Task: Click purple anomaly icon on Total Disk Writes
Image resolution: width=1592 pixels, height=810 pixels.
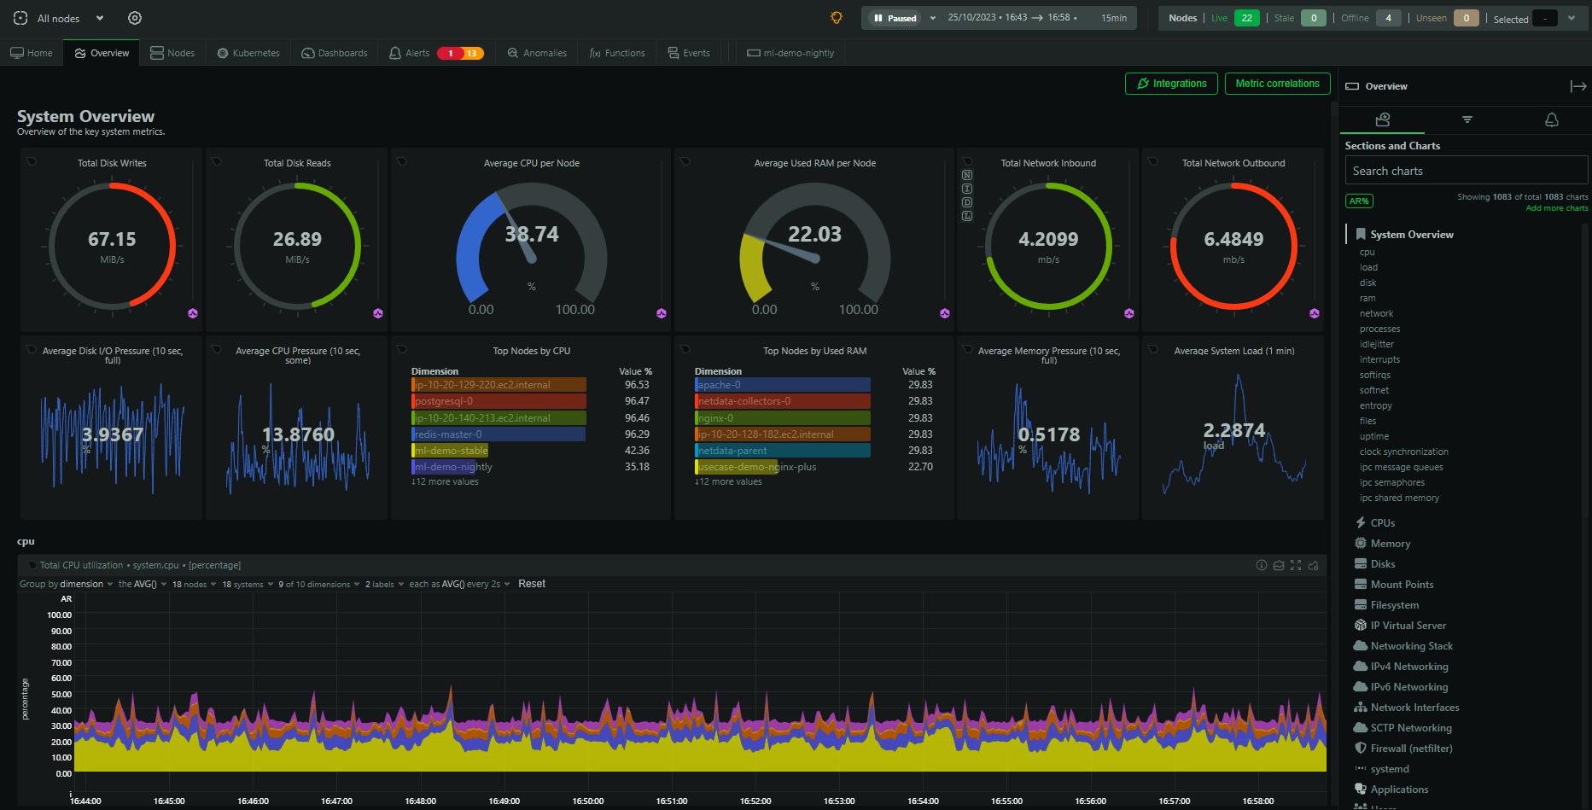Action: [x=193, y=313]
